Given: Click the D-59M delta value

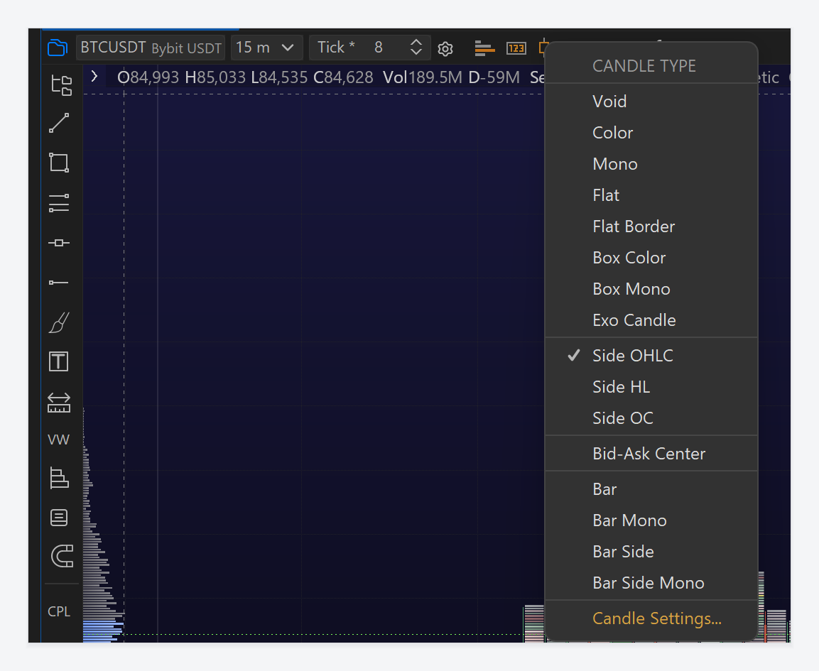Looking at the screenshot, I should pos(494,77).
